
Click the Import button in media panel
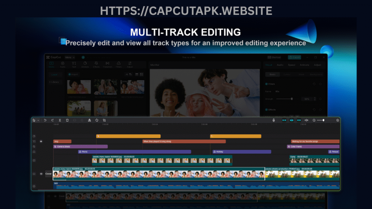click(x=73, y=74)
